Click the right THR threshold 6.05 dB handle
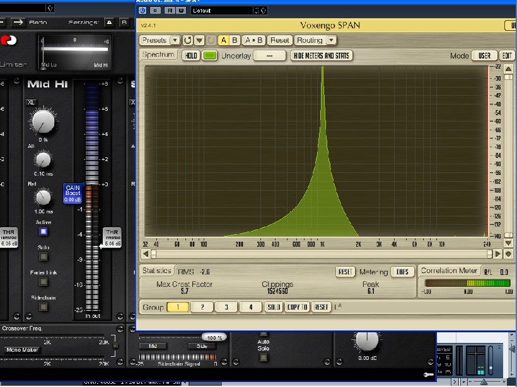The image size is (517, 387). tap(112, 237)
